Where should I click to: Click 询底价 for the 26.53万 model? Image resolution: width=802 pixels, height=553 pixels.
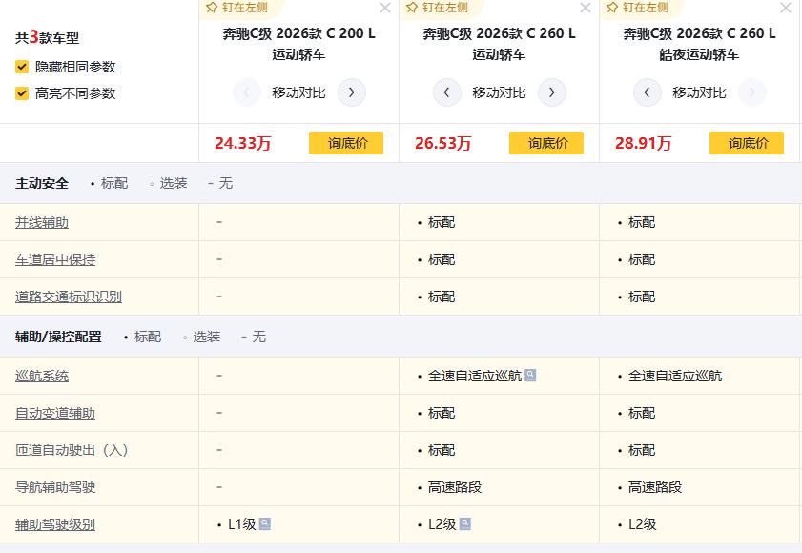tap(546, 143)
